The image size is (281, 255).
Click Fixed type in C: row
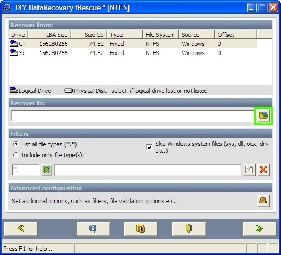(x=117, y=44)
